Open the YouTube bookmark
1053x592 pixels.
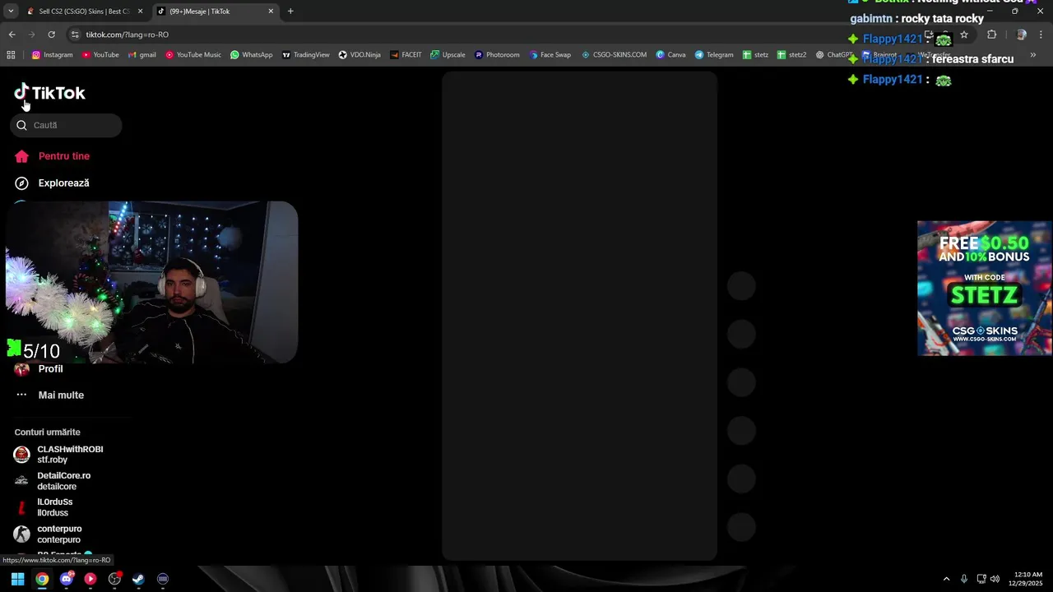[100, 55]
